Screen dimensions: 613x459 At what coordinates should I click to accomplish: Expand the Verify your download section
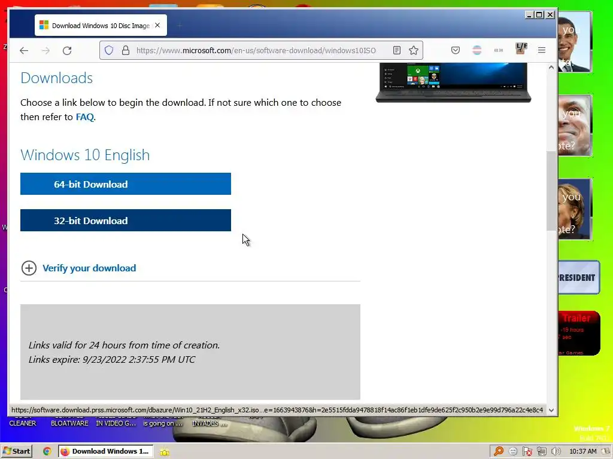29,268
